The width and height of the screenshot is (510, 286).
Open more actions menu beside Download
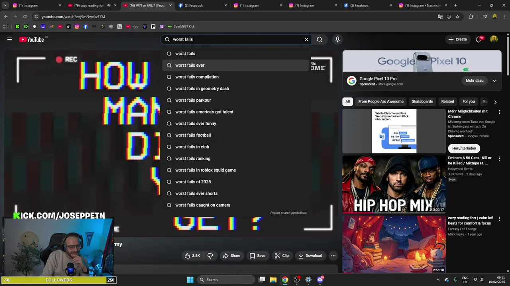click(x=333, y=256)
